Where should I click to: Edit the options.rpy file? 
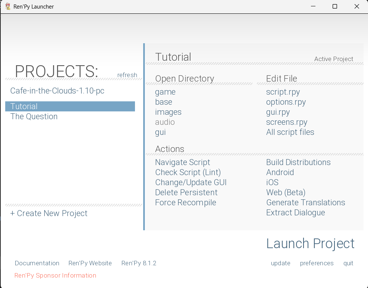[286, 102]
